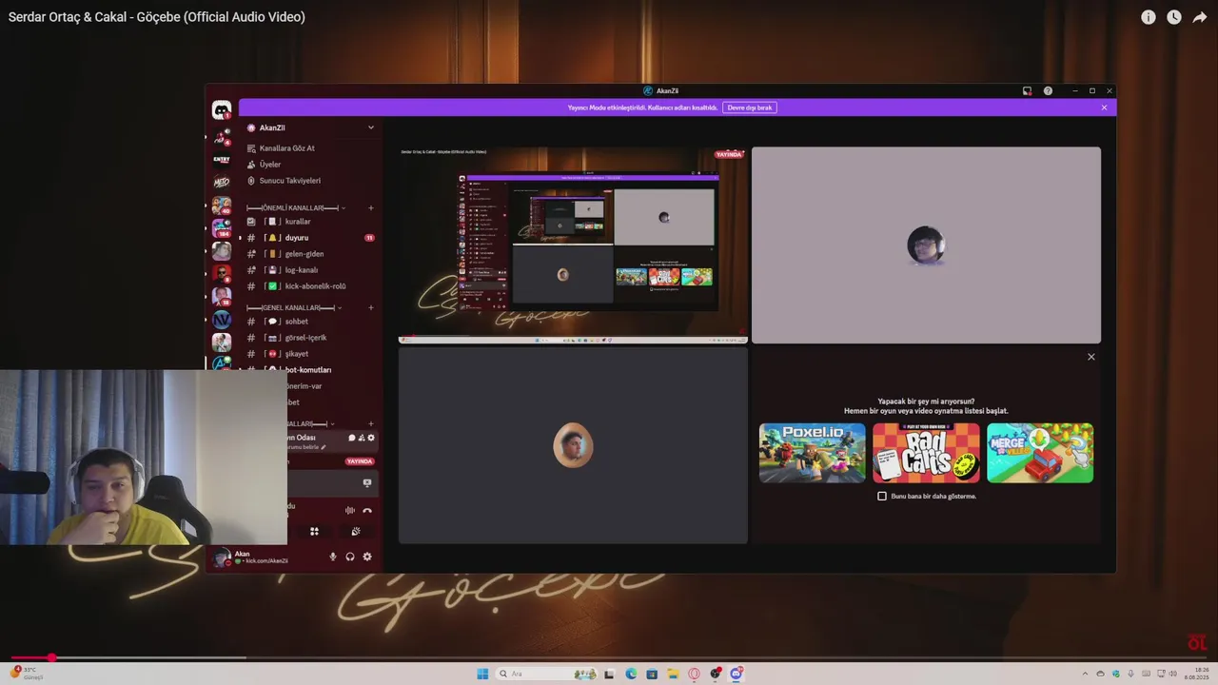Collapse the ÖNEMLİ KANALLAR category

click(x=295, y=207)
